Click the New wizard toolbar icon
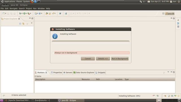181x102 pixels. (x=4, y=14)
